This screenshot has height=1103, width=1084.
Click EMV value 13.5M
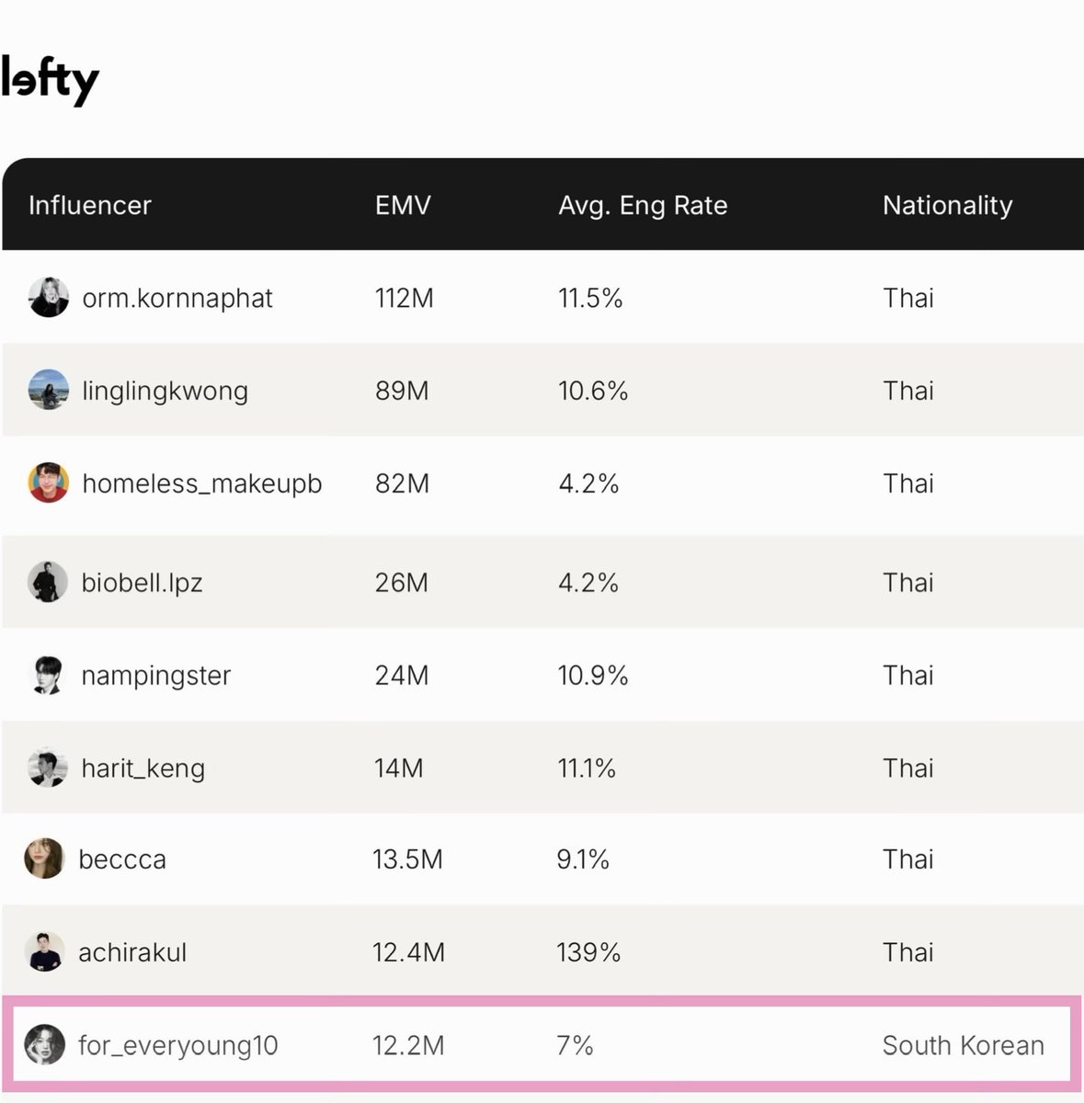(407, 859)
